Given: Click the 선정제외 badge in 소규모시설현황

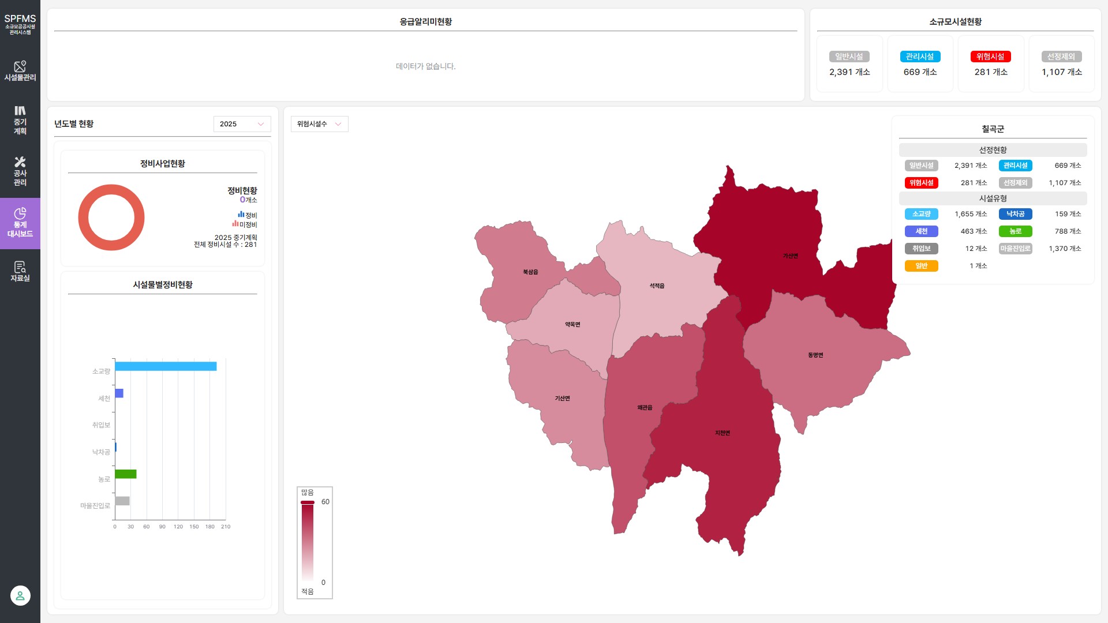Looking at the screenshot, I should [x=1061, y=57].
